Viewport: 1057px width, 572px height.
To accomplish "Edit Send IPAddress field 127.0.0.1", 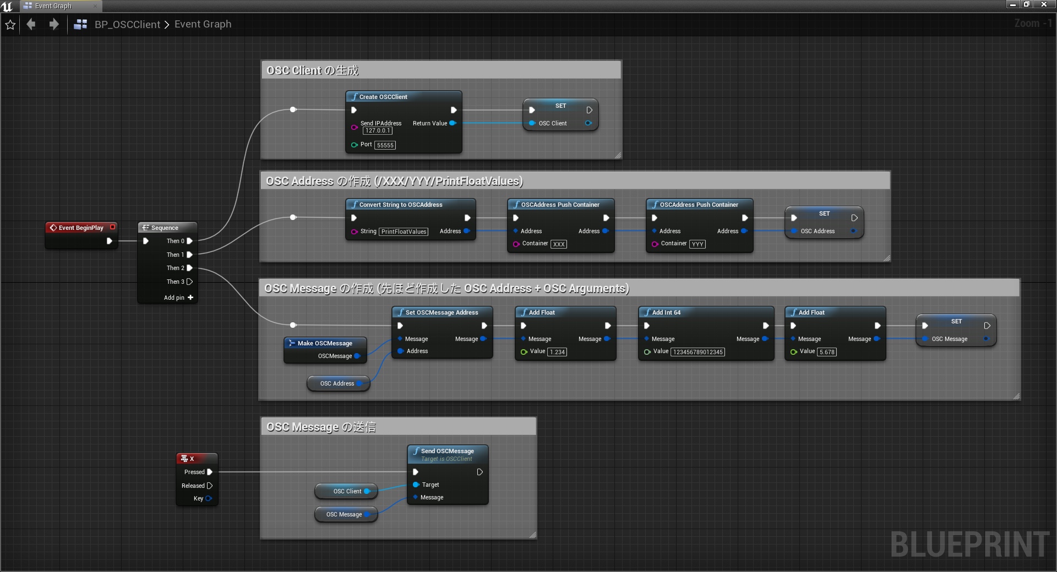I will click(x=378, y=131).
